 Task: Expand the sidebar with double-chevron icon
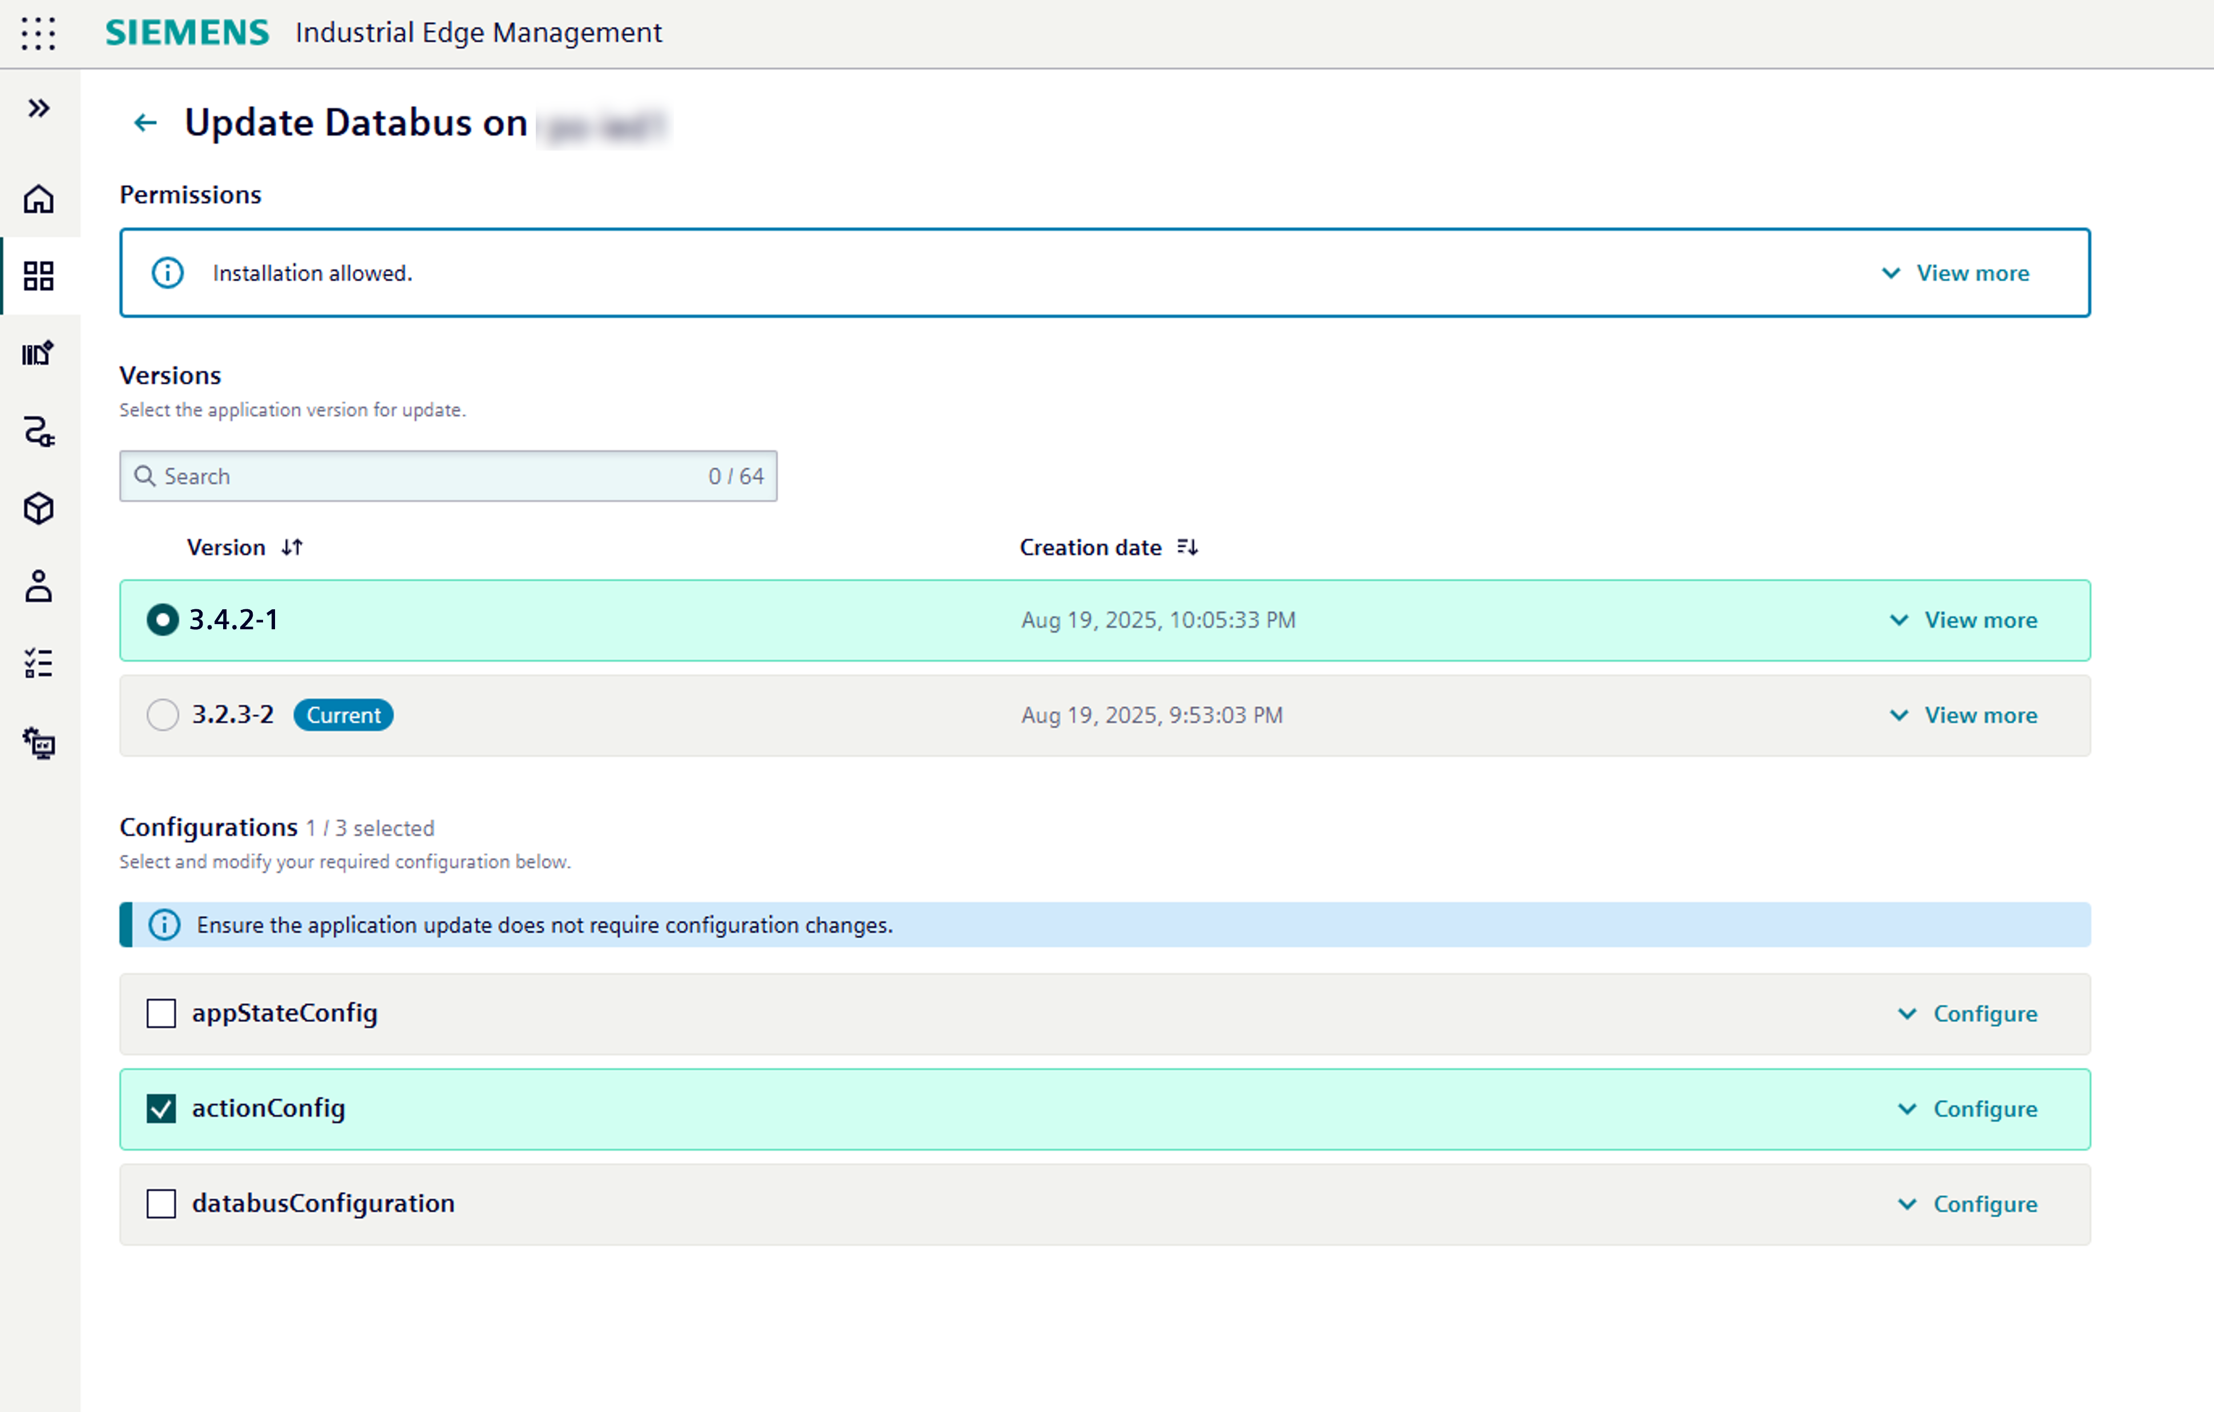pos(39,108)
